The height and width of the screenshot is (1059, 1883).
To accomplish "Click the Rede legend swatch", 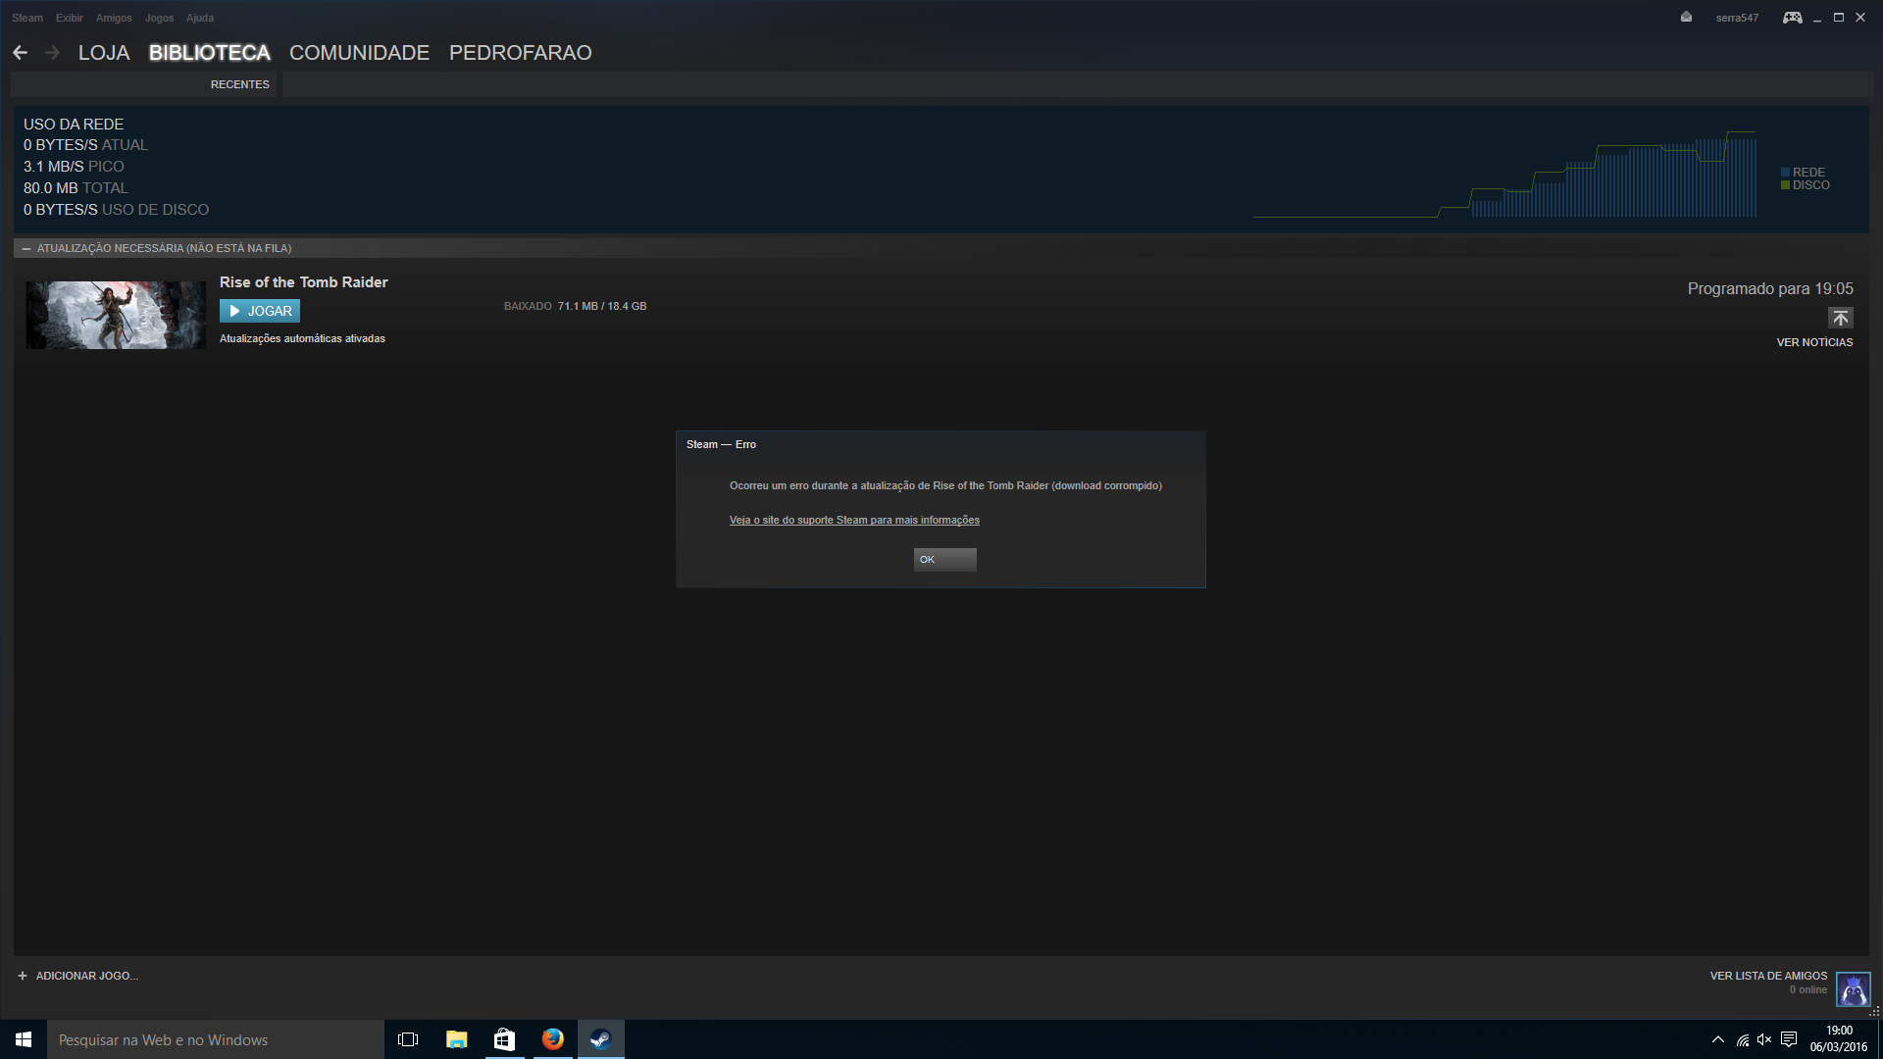I will (x=1785, y=173).
